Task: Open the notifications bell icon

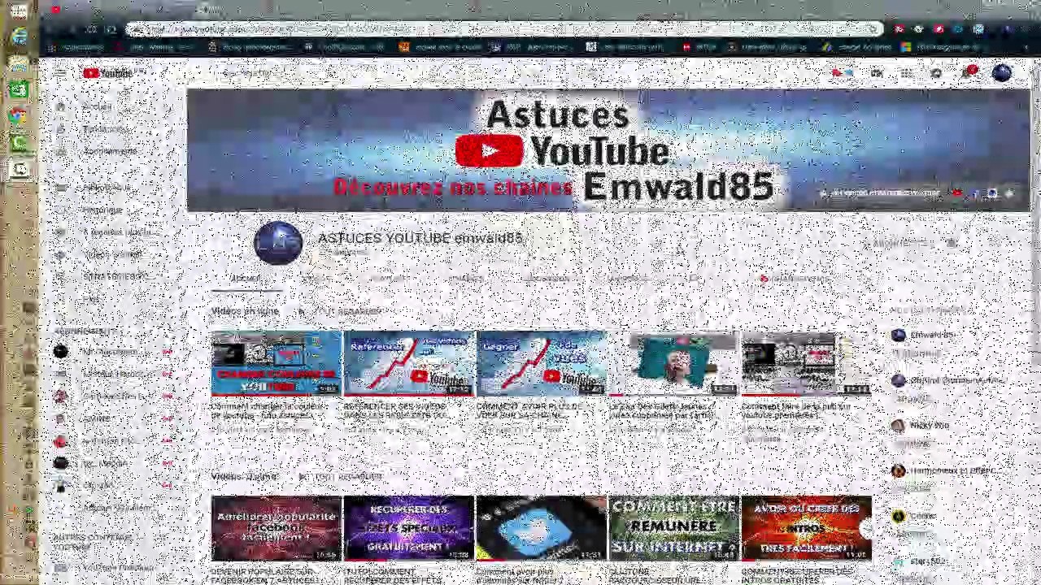Action: (968, 73)
